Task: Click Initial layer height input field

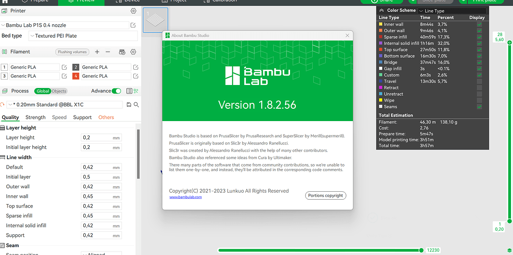Action: (102, 147)
